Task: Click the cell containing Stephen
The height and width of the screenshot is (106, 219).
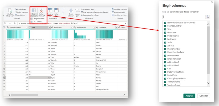Action: 62,42
